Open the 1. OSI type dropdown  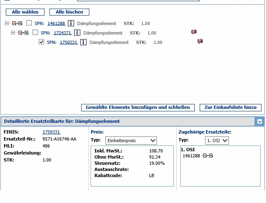217,141
